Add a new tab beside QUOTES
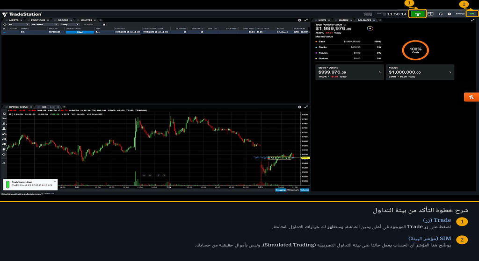Image resolution: width=479 pixels, height=261 pixels. (101, 20)
